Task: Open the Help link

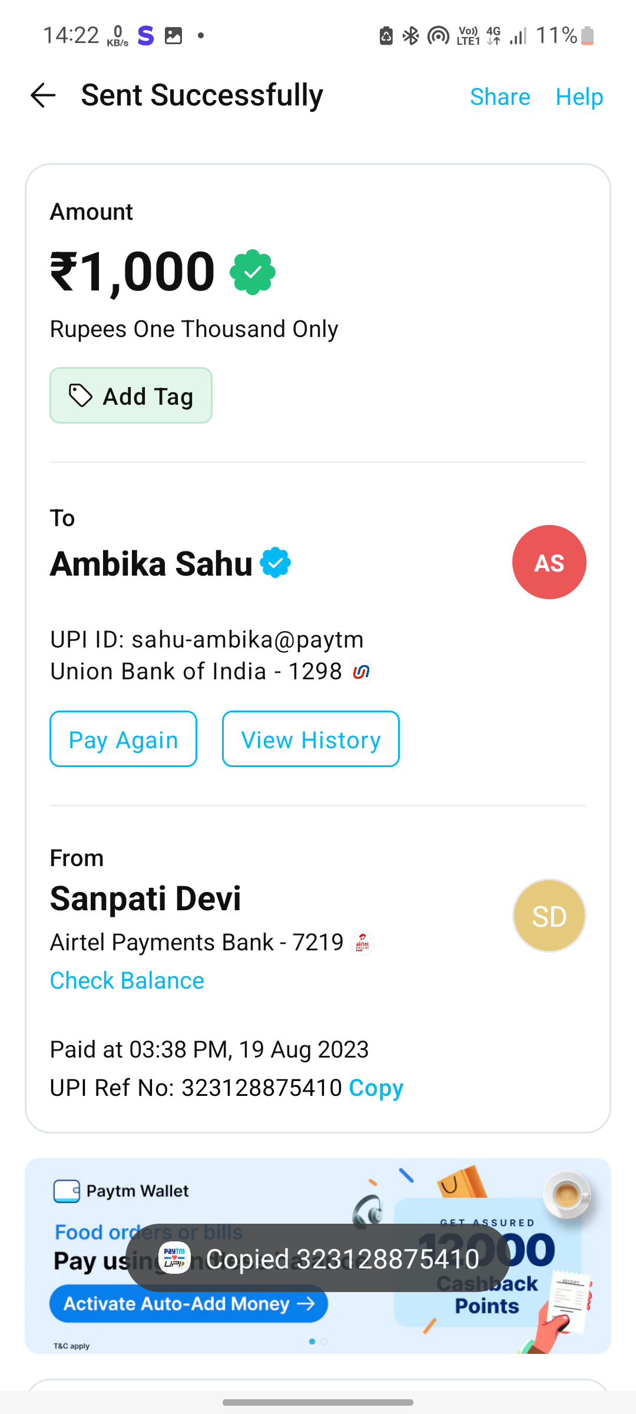Action: pyautogui.click(x=579, y=97)
